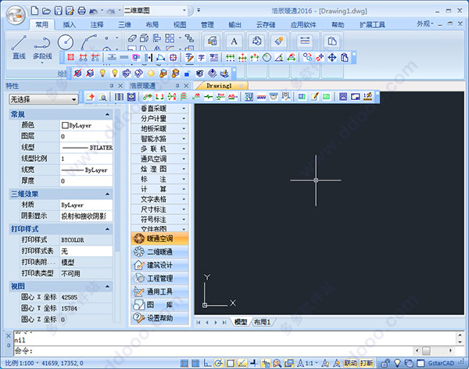
Task: Click the 命令 command input line
Action: coord(213,350)
